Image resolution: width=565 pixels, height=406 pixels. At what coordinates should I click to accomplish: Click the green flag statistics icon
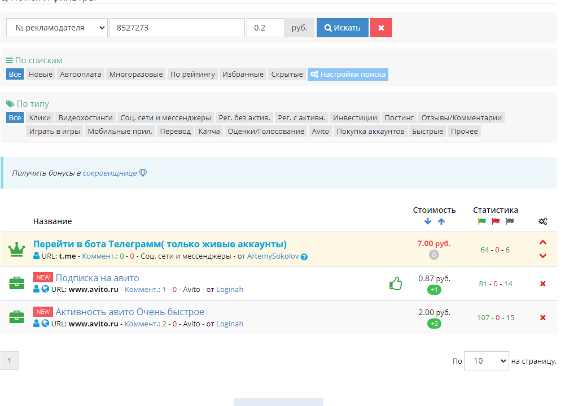[482, 221]
